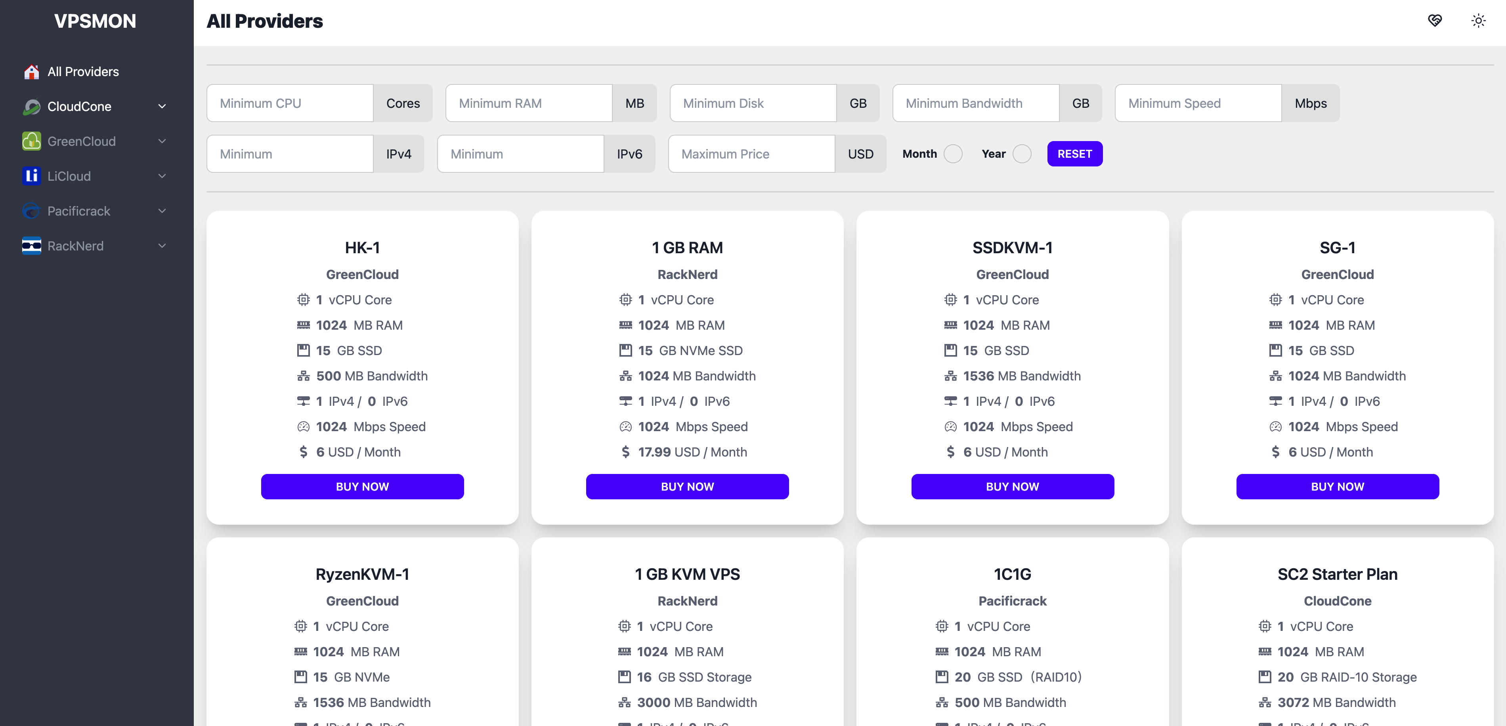
Task: Click the LiCloud logo icon
Action: (x=32, y=176)
